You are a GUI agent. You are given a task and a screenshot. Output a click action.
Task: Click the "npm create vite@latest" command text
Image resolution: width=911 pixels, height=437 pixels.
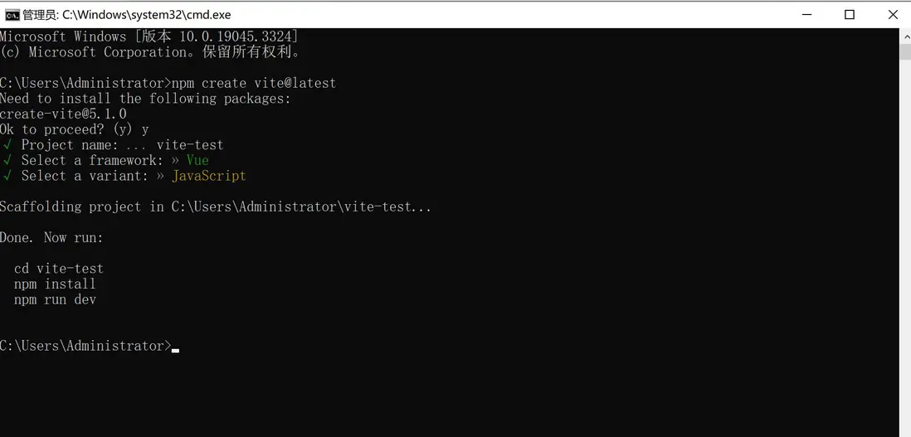coord(253,83)
